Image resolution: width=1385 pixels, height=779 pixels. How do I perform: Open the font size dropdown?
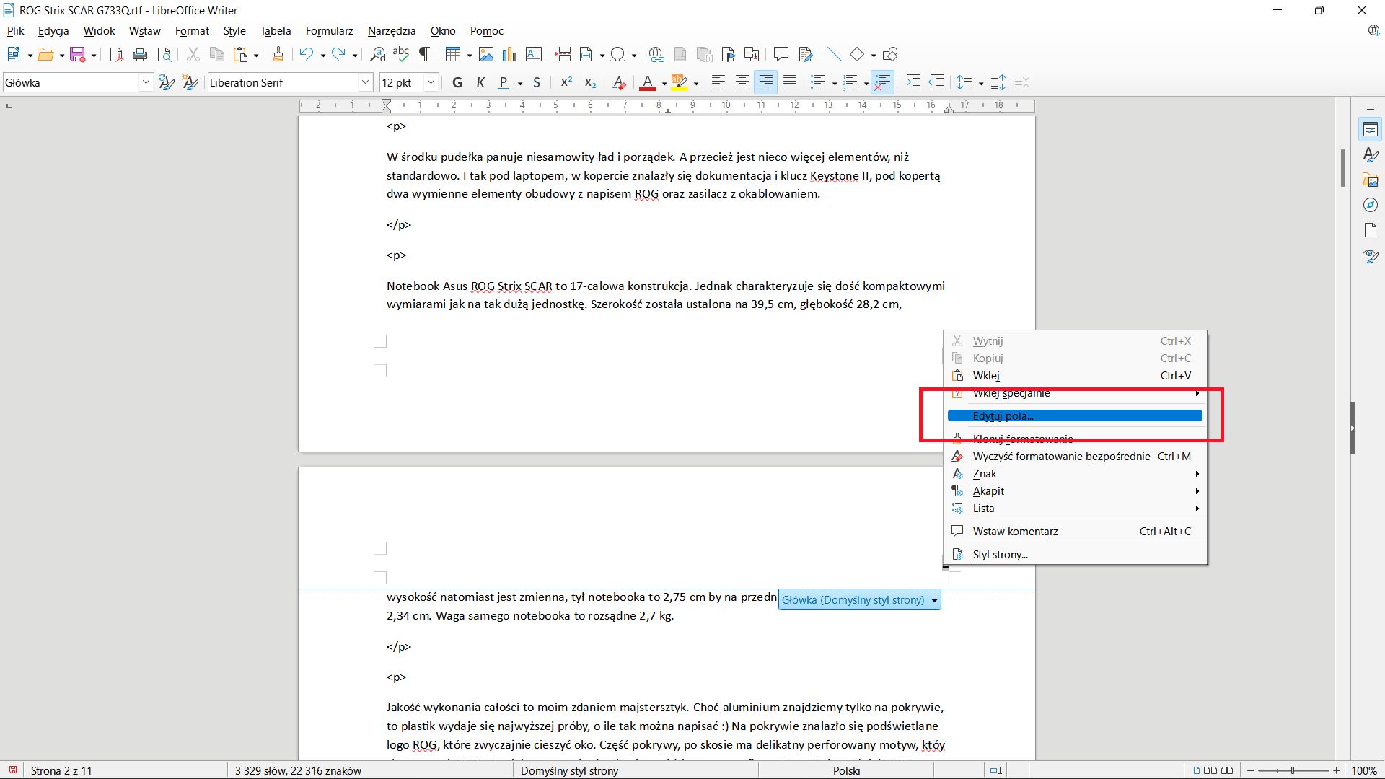coord(431,82)
